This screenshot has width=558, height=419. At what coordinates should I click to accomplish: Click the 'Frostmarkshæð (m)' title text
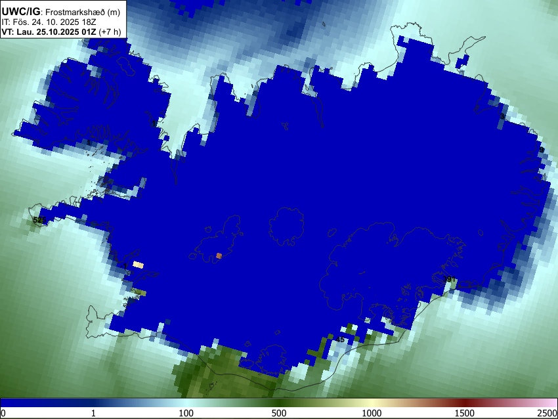coord(83,12)
